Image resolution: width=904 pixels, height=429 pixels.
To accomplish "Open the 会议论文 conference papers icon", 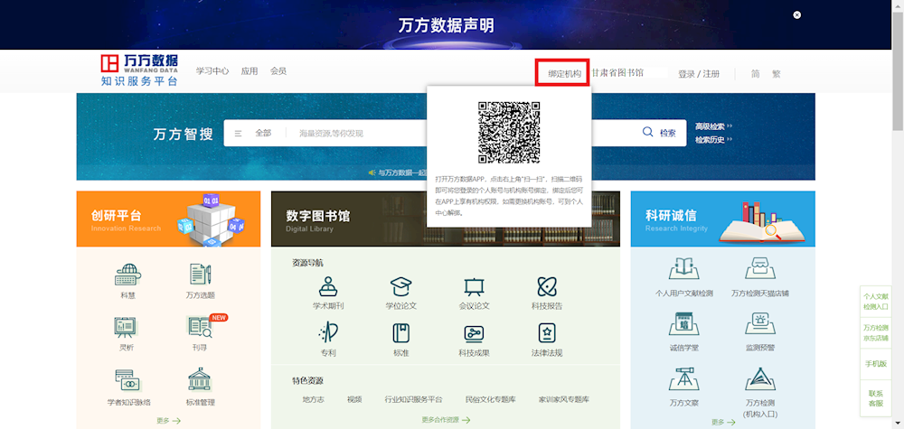I will (474, 286).
